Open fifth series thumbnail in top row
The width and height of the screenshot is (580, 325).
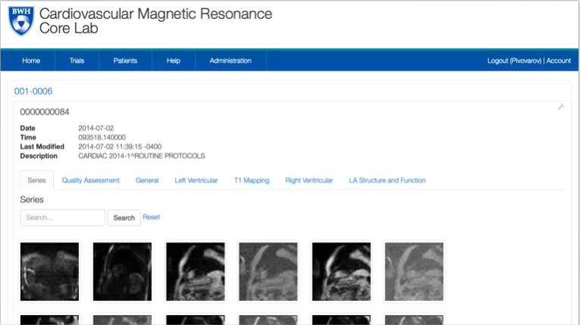[342, 271]
